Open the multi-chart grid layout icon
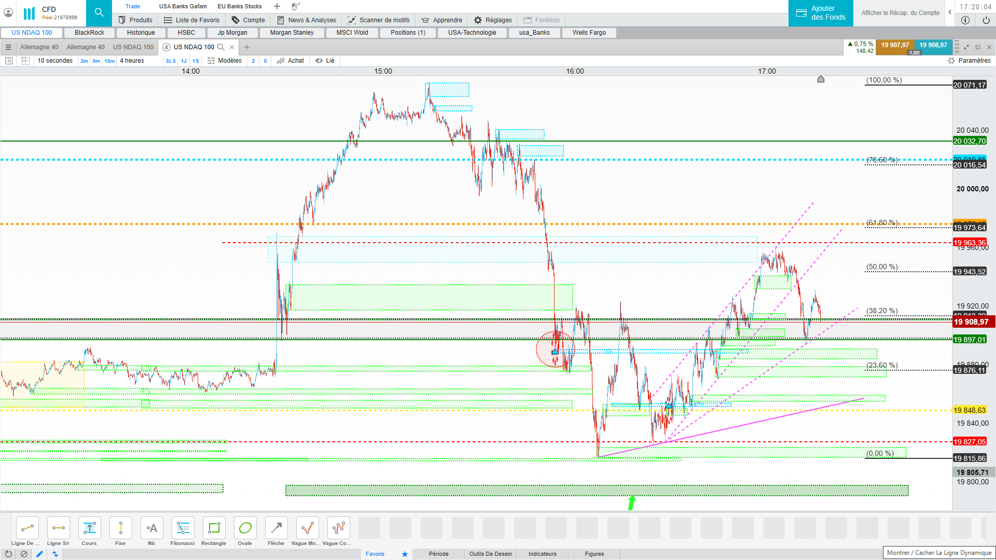 [x=25, y=61]
